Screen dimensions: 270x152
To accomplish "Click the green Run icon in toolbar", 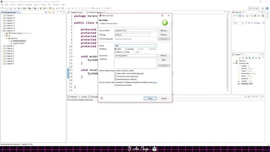I will point(24,8).
